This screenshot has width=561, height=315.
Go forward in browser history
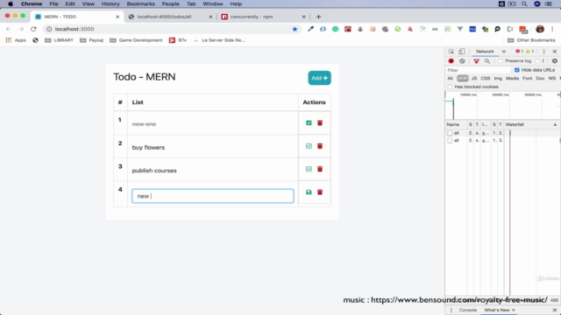pyautogui.click(x=21, y=29)
